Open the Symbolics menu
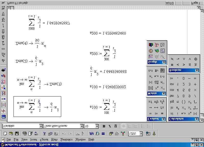204x147 pixels. 67,140
